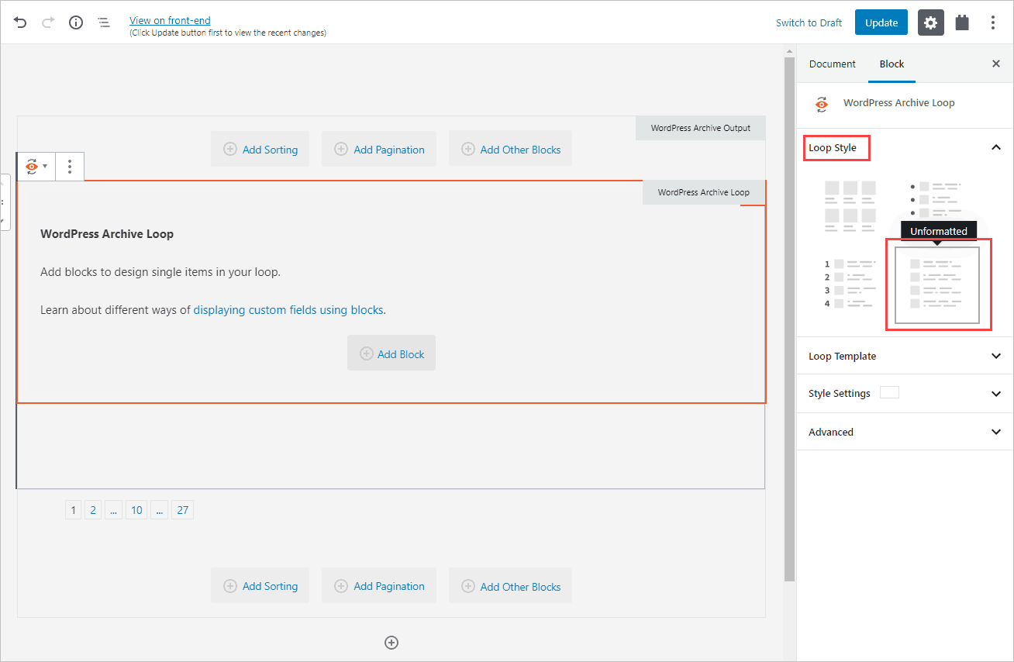
Task: Collapse the Loop Style panel
Action: [996, 147]
